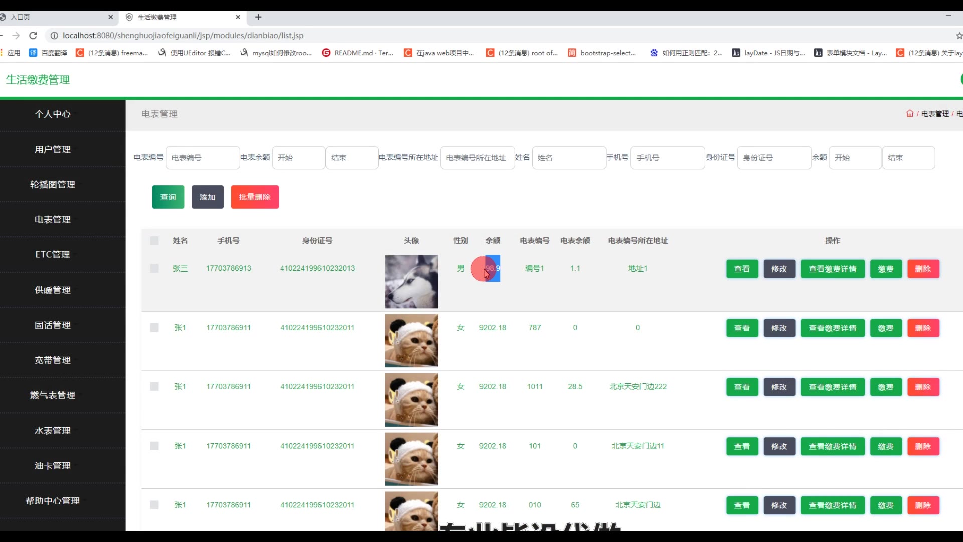Open the new tab plus icon
This screenshot has height=542, width=963.
(258, 17)
